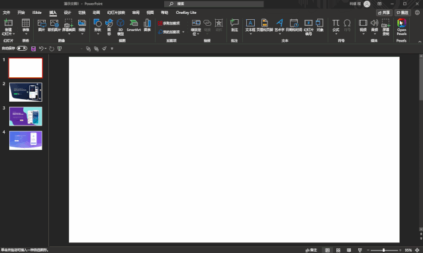
Task: Click the Header and Footer icon
Action: [x=265, y=23]
